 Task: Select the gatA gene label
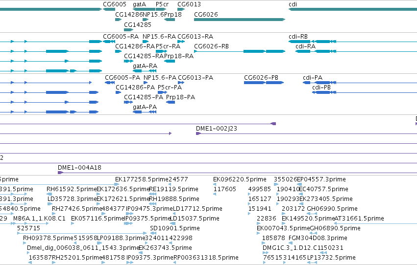coord(139,4)
